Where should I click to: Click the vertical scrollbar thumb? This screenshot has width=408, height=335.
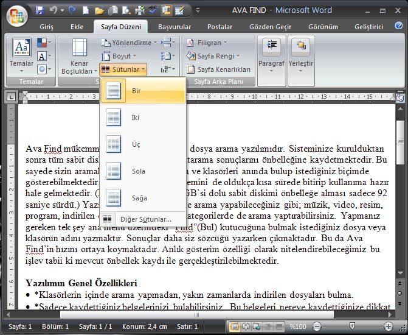tap(400, 143)
